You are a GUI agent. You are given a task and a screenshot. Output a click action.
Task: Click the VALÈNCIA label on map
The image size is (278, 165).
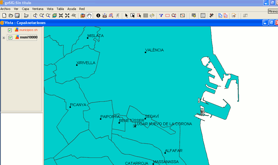(155, 50)
